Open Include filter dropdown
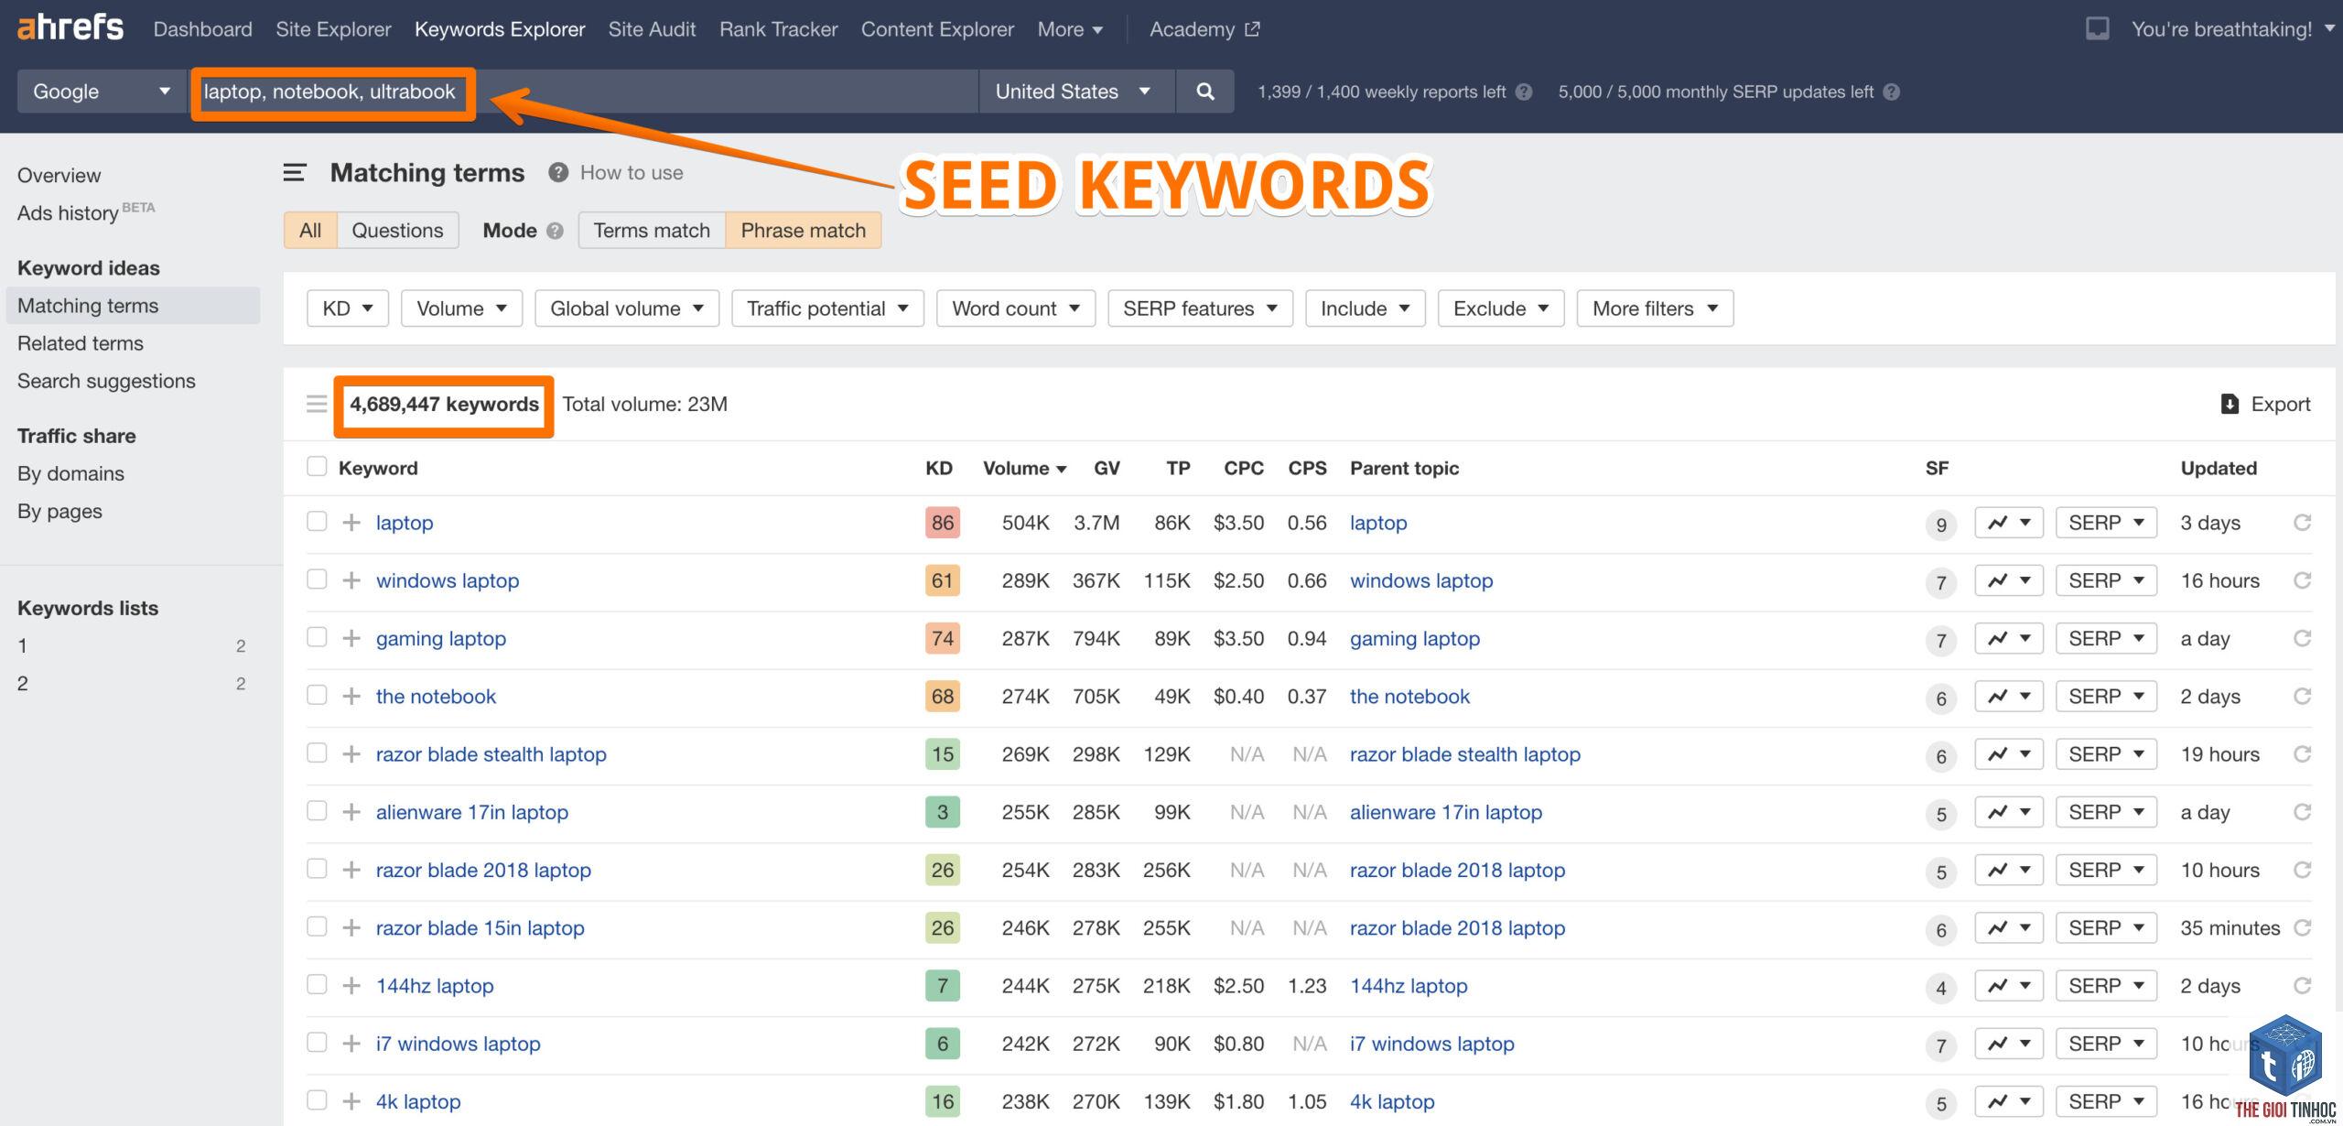 (x=1365, y=309)
